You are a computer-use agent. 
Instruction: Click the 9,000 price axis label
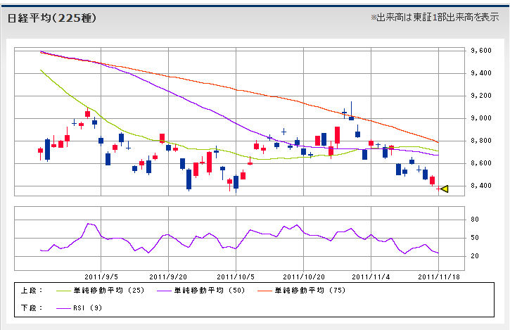tap(480, 118)
